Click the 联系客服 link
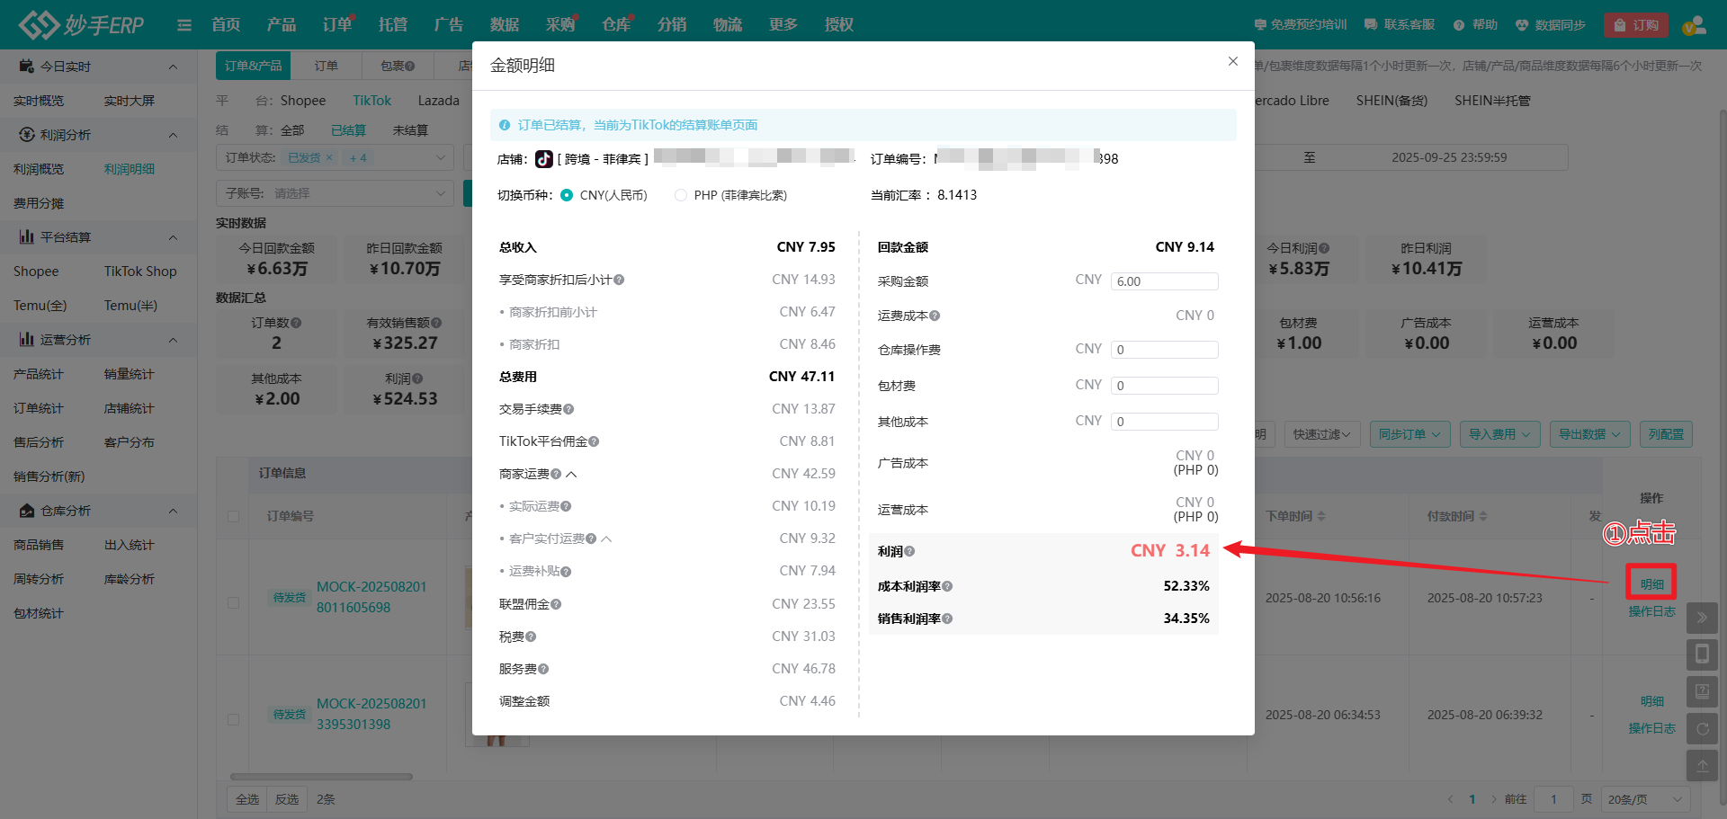The width and height of the screenshot is (1727, 819). 1400,25
